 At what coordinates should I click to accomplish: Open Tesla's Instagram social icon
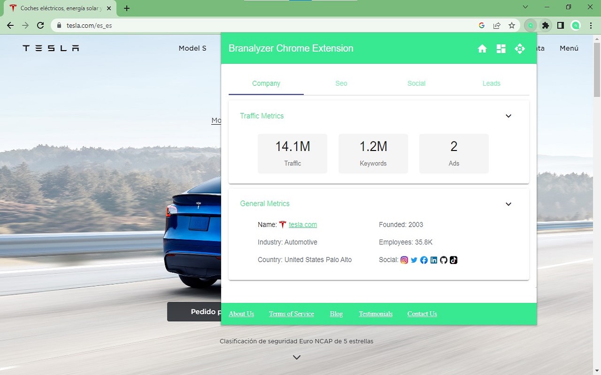[404, 260]
